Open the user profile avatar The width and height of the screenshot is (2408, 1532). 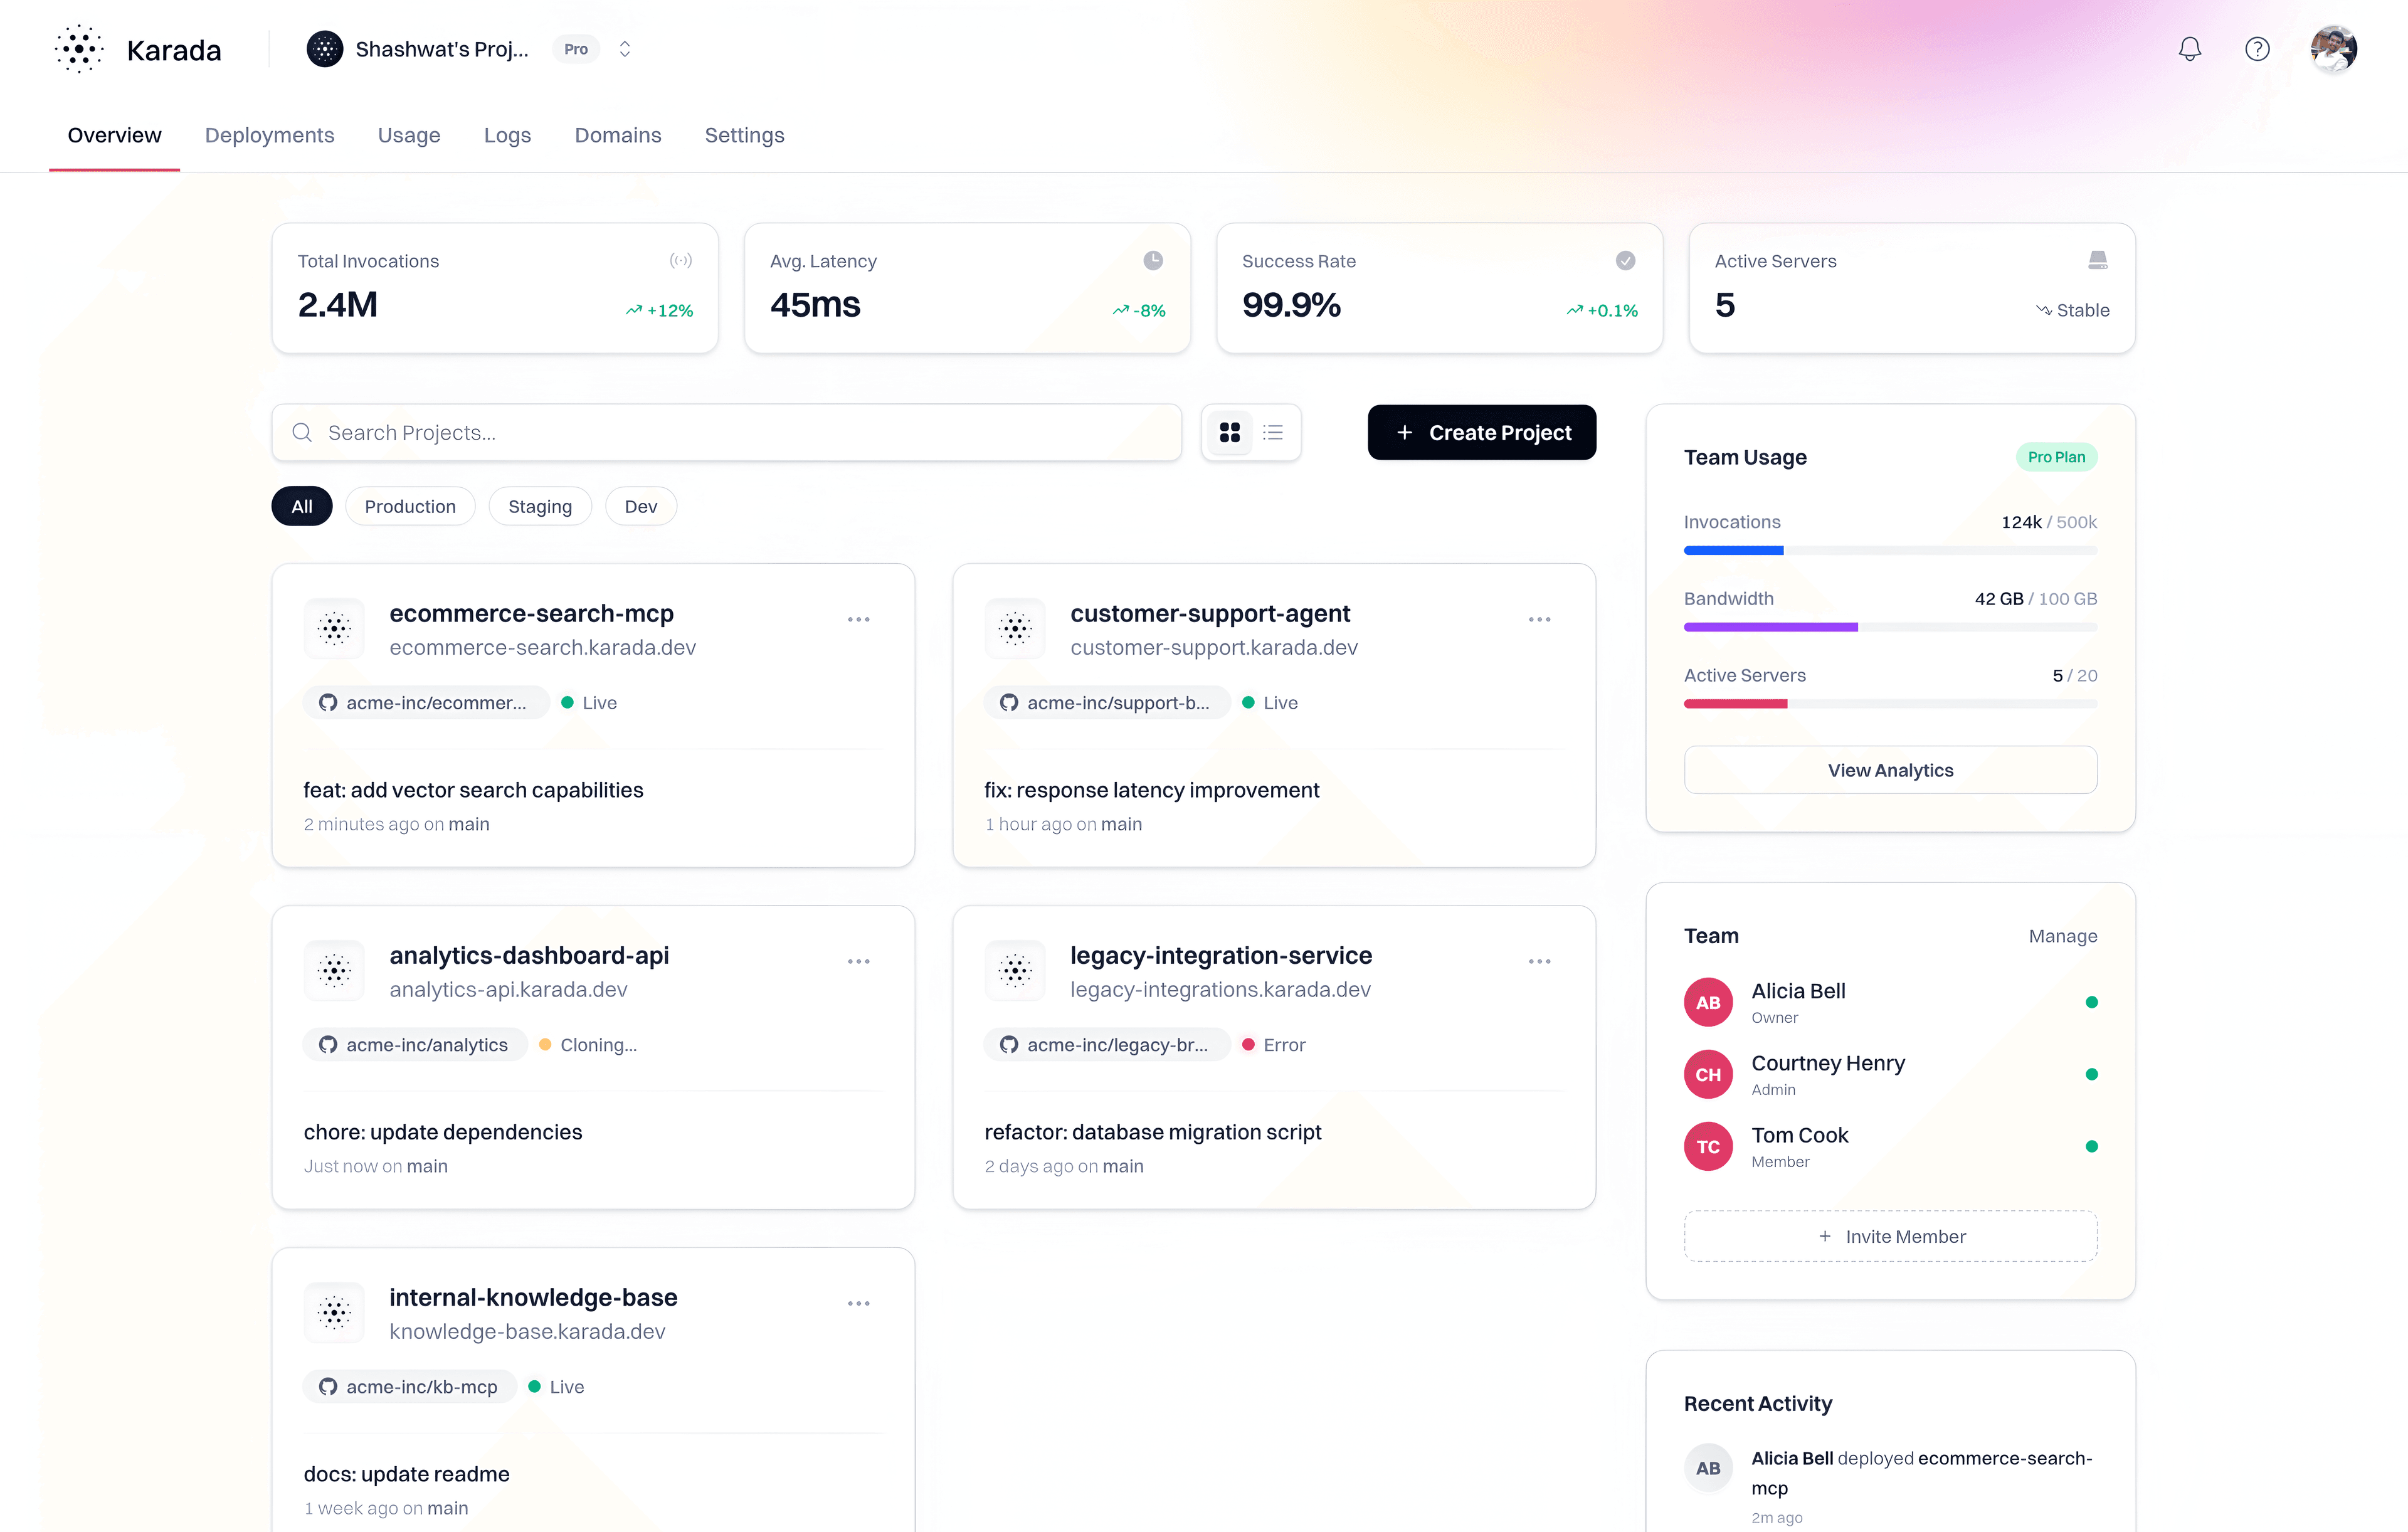(2333, 49)
